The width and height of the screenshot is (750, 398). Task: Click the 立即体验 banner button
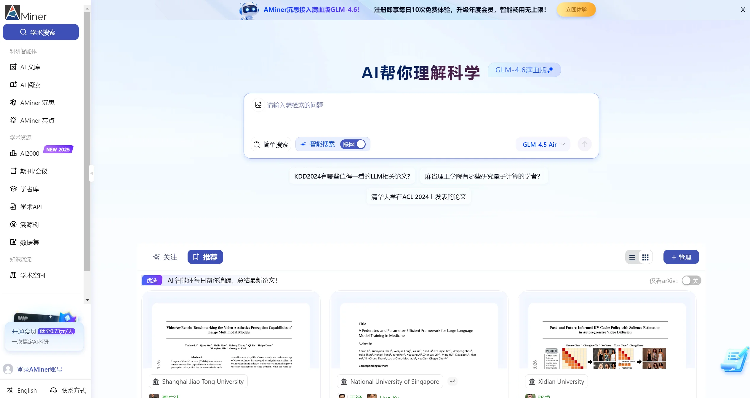pyautogui.click(x=576, y=10)
